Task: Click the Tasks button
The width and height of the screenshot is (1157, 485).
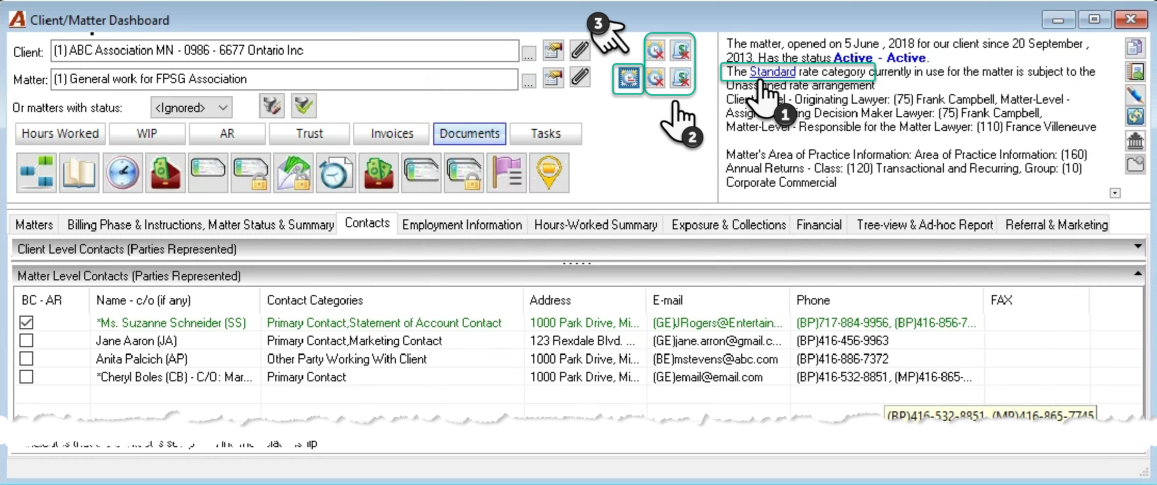Action: [x=546, y=134]
